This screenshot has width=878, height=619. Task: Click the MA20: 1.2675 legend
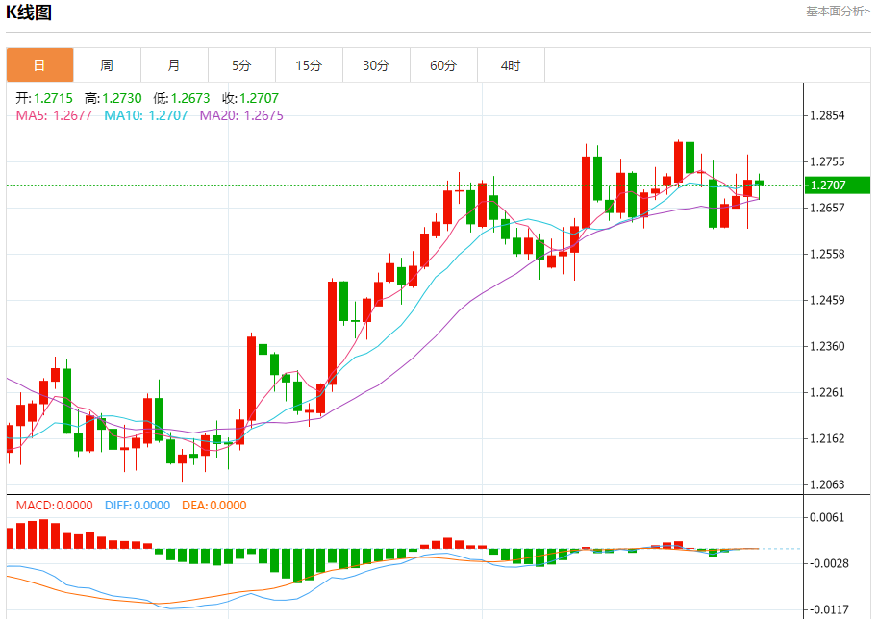[241, 115]
